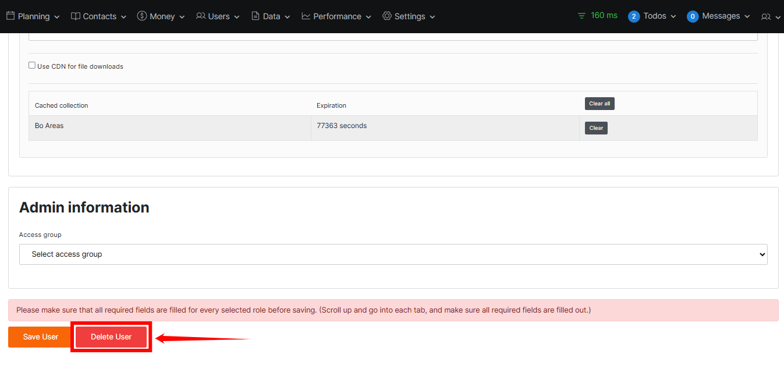
Task: Expand the Select access group dropdown
Action: point(393,254)
